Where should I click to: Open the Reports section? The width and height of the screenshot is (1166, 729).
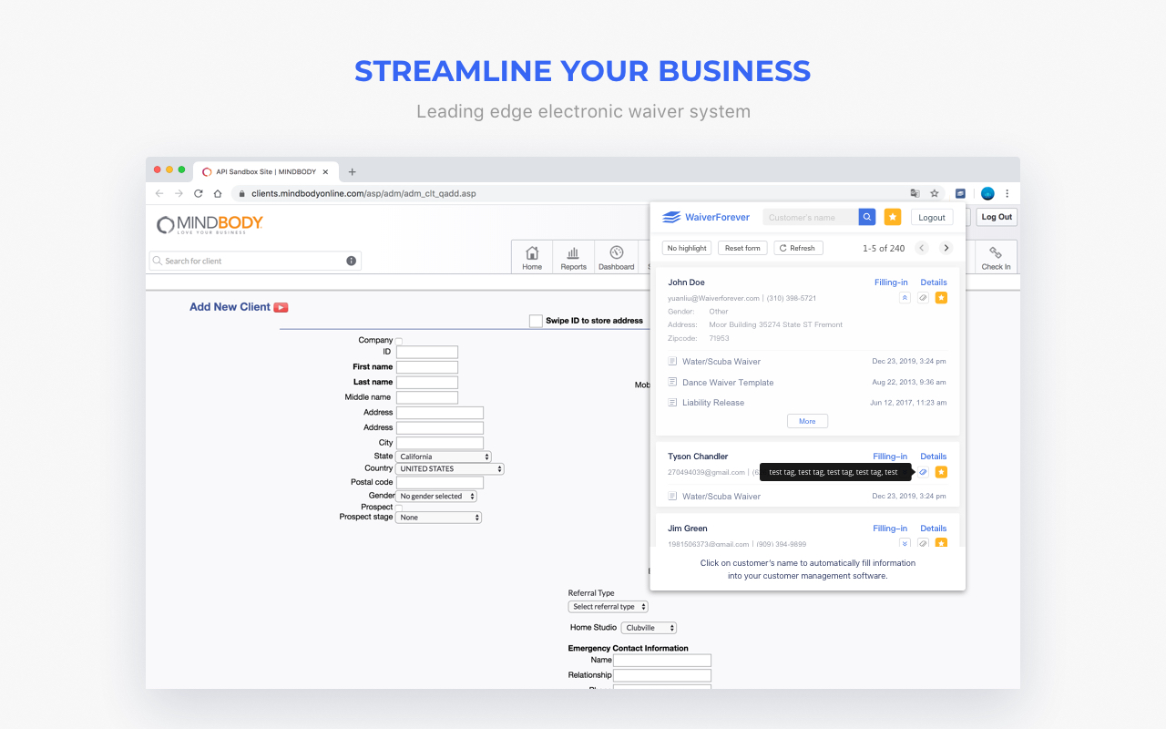[574, 257]
